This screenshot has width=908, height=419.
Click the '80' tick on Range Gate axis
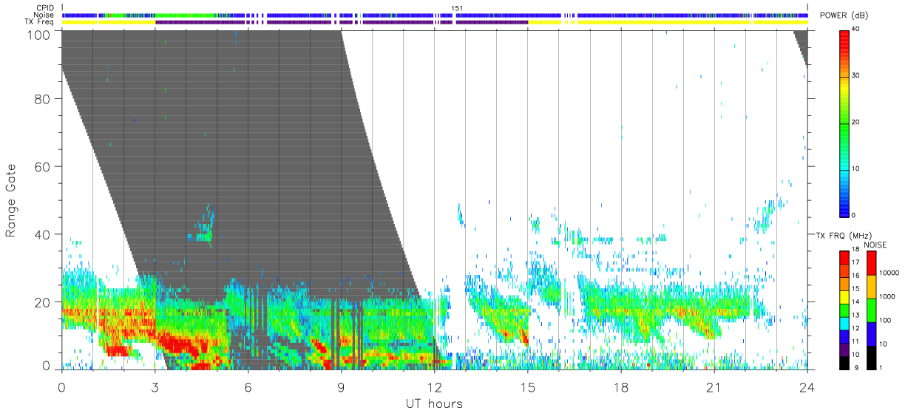point(43,98)
